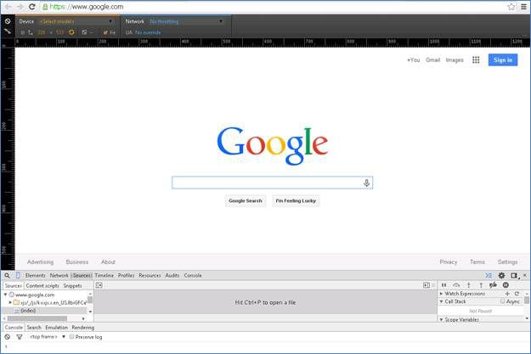
Task: Open DevTools settings gear
Action: pos(501,276)
